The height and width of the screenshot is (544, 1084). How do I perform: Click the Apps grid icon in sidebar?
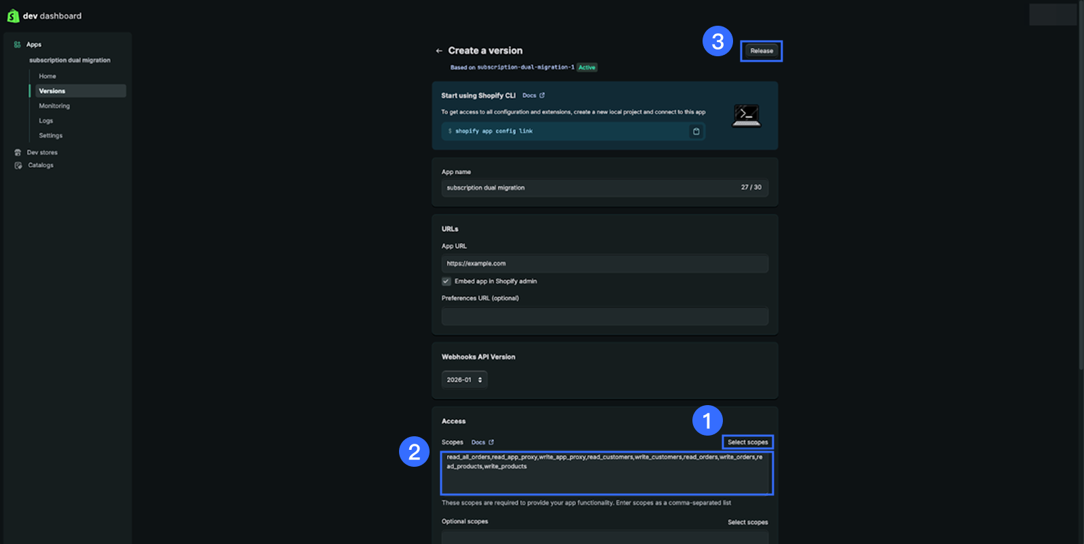(18, 45)
